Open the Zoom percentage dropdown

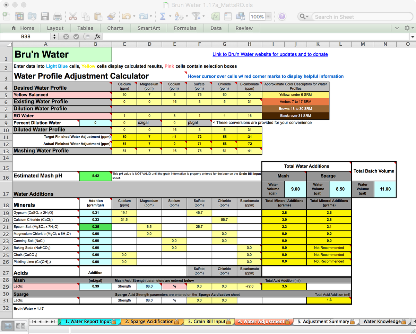coord(269,16)
